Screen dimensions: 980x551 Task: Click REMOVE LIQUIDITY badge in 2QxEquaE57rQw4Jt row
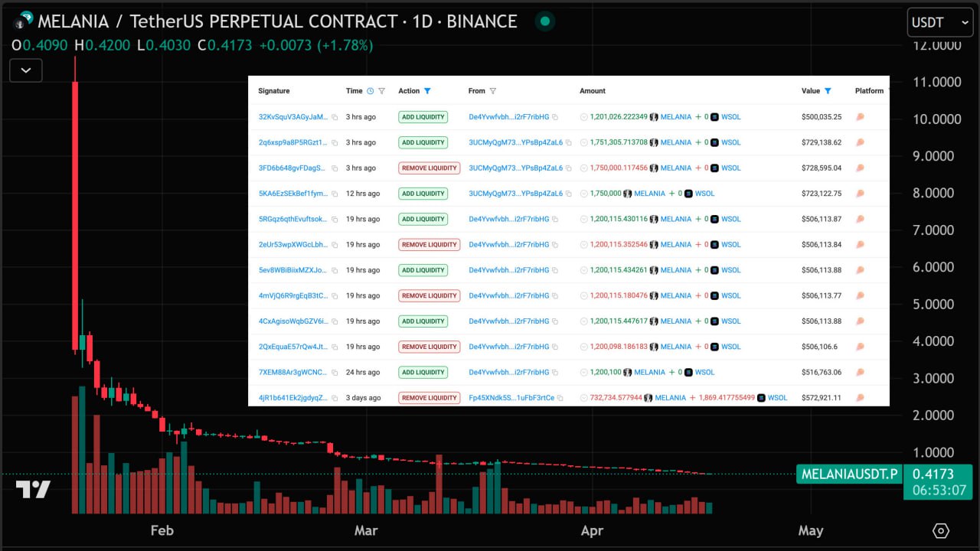pos(429,347)
